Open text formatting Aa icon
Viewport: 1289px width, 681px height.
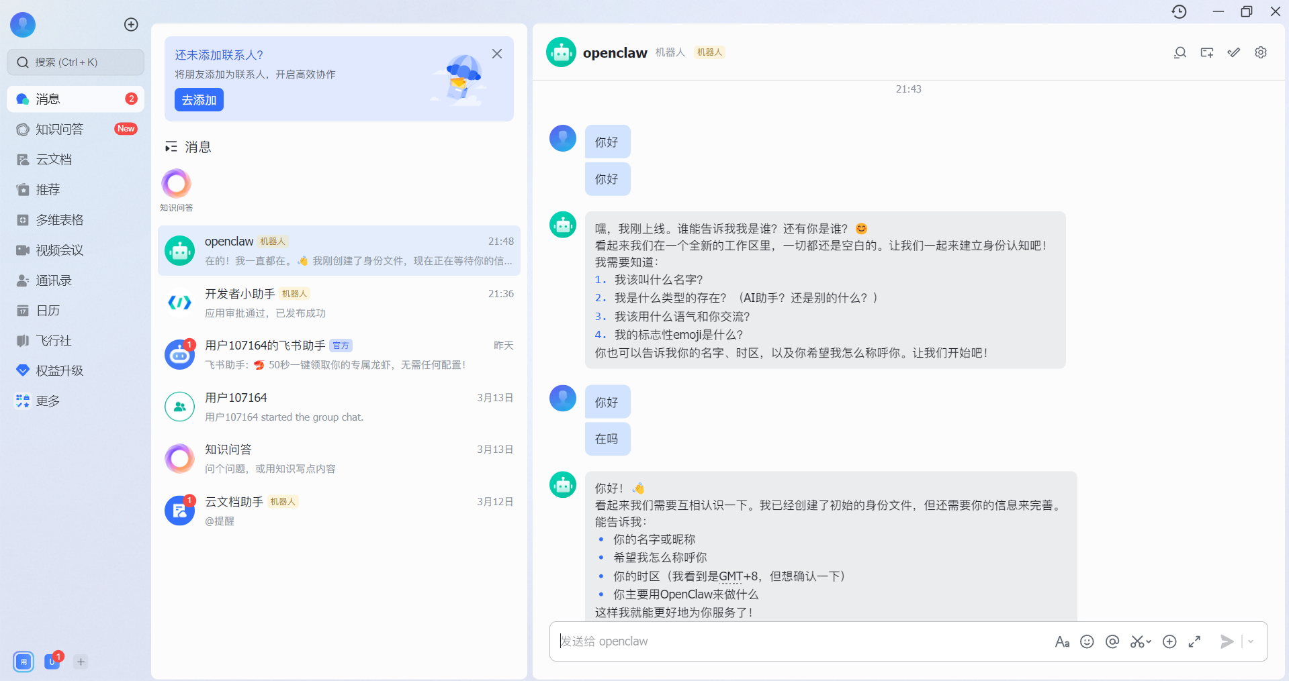[x=1062, y=642]
